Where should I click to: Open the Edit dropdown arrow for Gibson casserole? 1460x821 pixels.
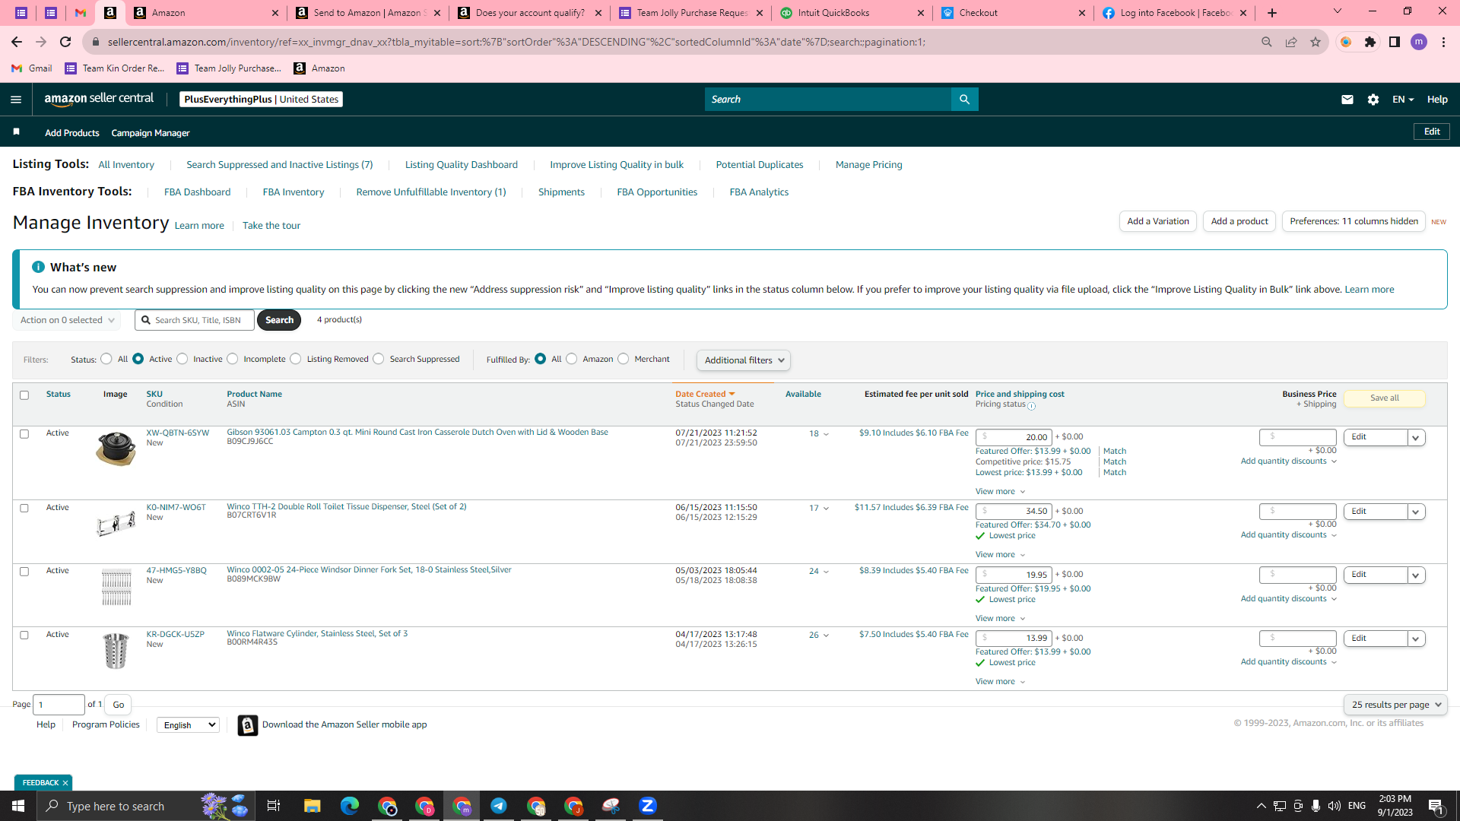coord(1416,438)
